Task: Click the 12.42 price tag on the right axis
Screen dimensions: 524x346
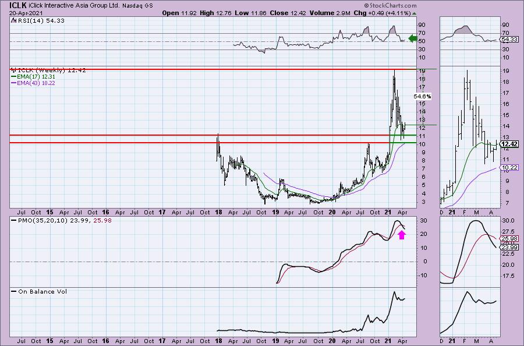Action: [x=509, y=144]
